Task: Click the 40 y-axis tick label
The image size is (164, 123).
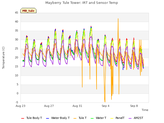Action: pyautogui.click(x=16, y=22)
